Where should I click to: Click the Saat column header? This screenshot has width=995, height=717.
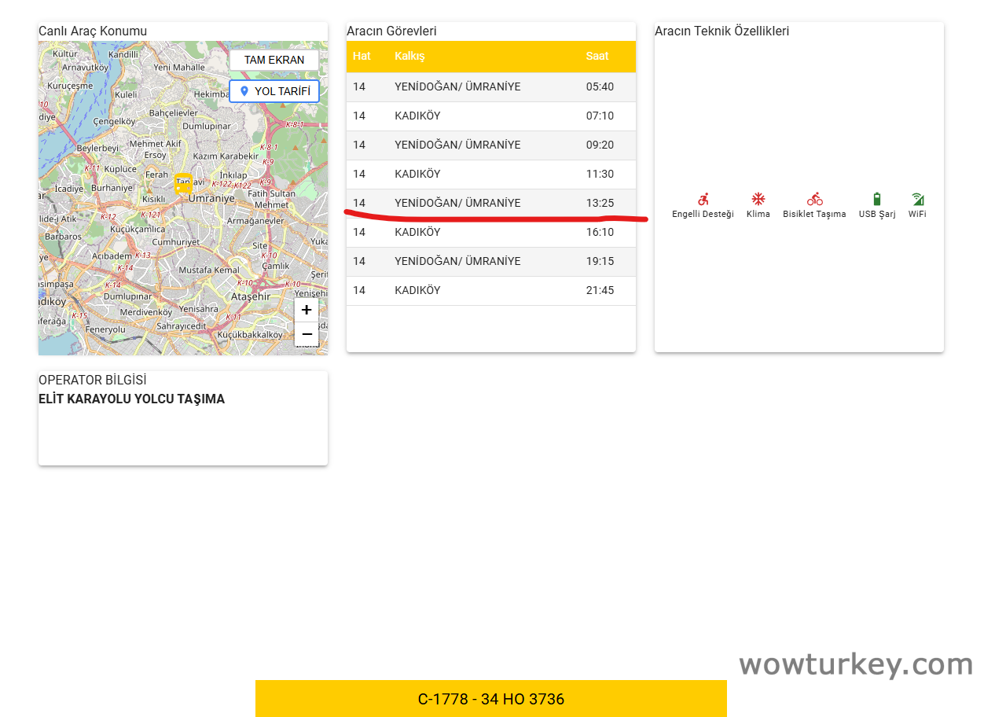click(597, 56)
